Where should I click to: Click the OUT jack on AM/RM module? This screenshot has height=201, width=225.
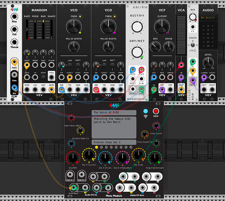click(x=141, y=89)
